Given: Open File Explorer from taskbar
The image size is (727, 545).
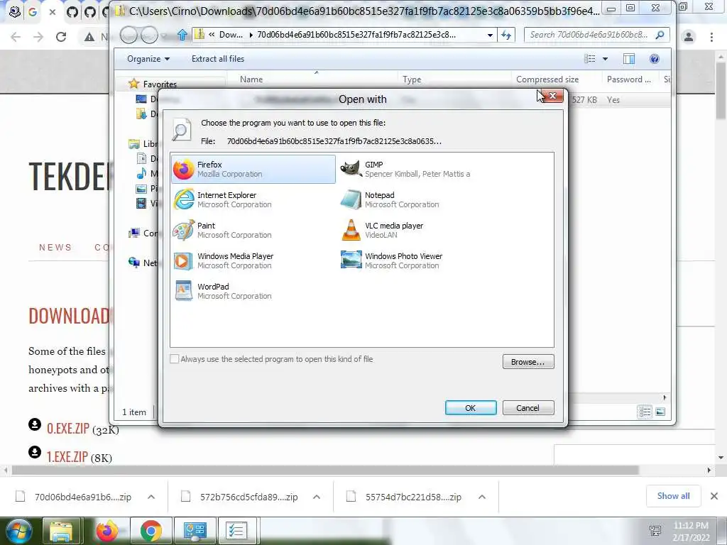Looking at the screenshot, I should point(61,531).
